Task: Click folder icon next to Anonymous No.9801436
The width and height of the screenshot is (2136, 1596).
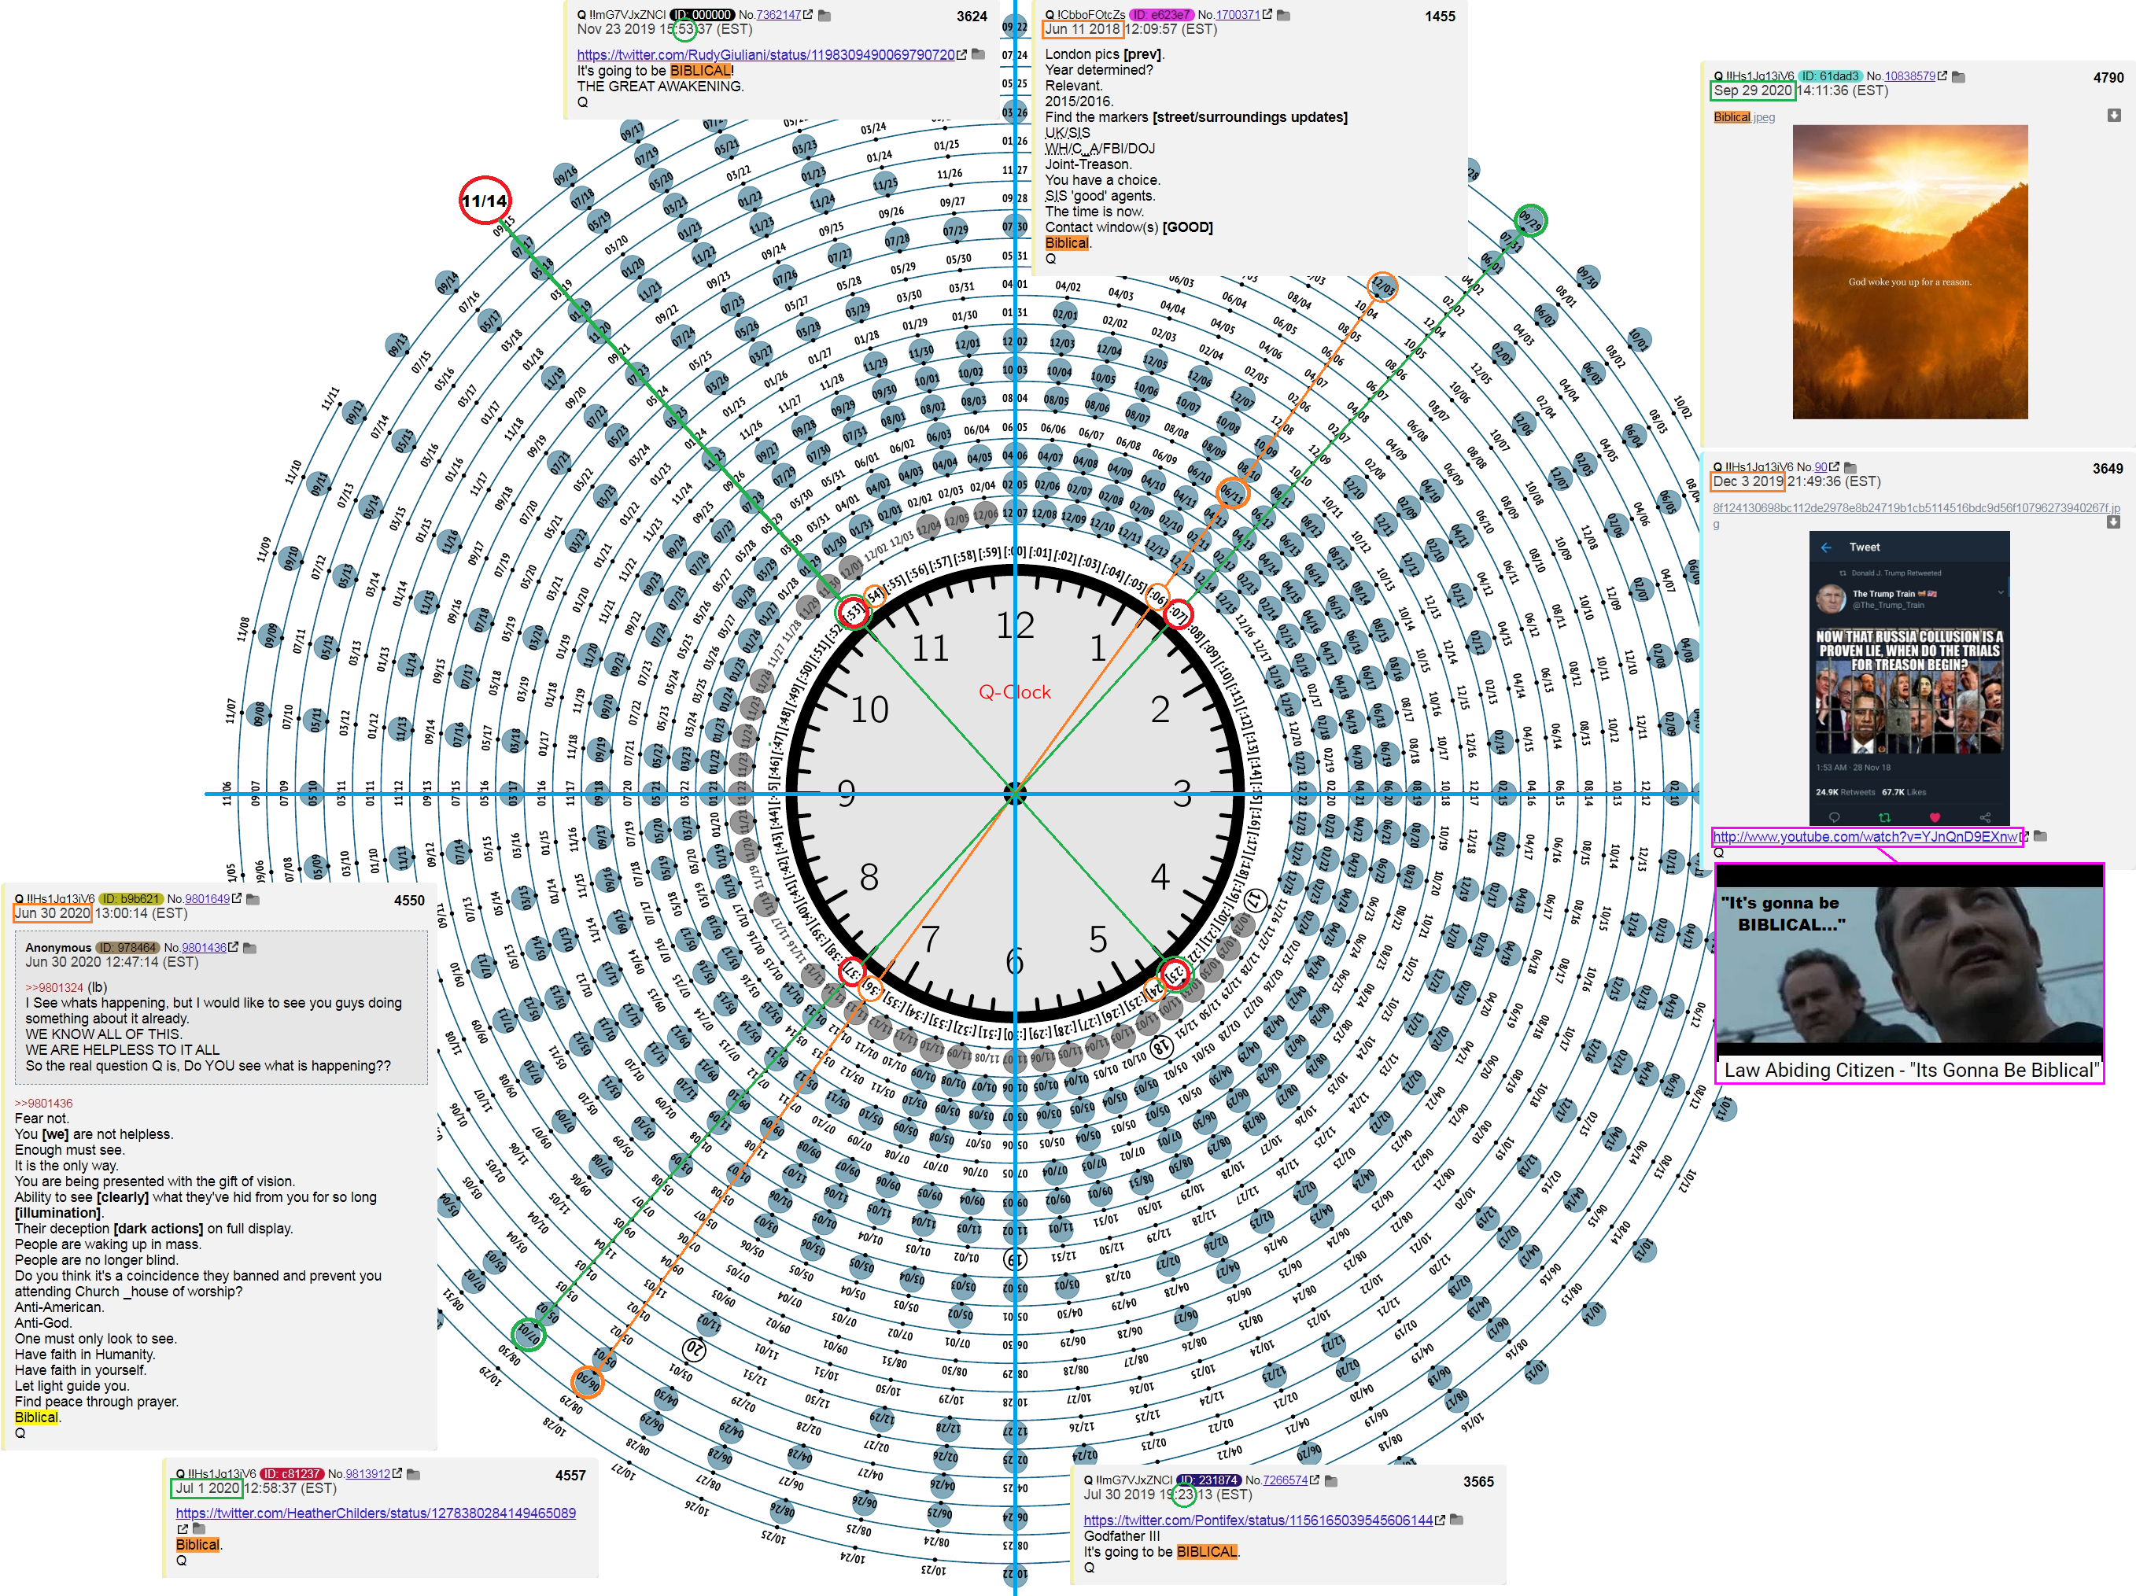Action: point(249,948)
